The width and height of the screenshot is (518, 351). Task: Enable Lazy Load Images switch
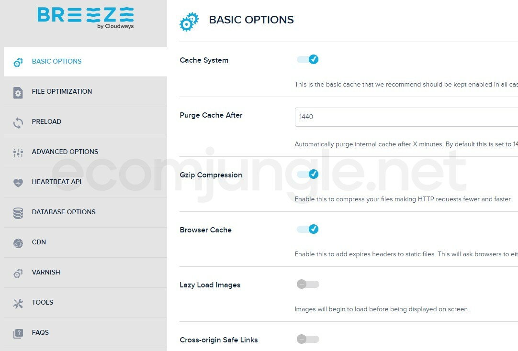point(308,285)
